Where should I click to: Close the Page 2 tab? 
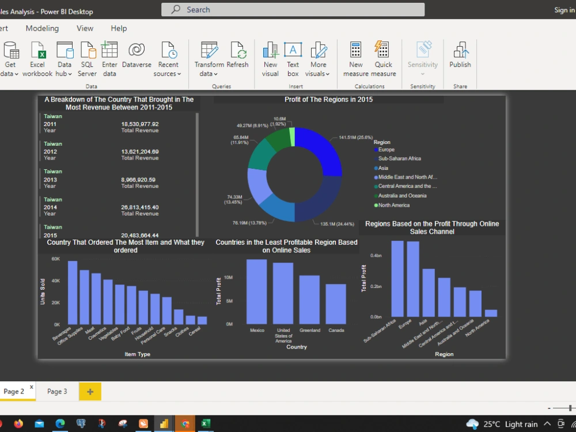[x=32, y=387]
